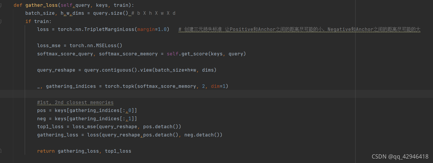
Task: Click 'gathering_loss' on the return line
Action: pos(78,151)
